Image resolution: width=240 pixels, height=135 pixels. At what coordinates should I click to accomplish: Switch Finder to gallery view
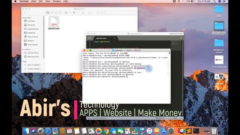click(x=60, y=12)
